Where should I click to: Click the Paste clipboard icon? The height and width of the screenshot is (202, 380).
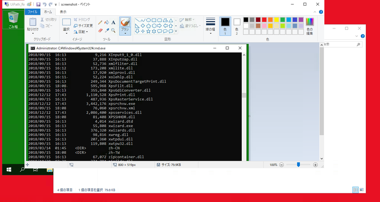pos(33,22)
